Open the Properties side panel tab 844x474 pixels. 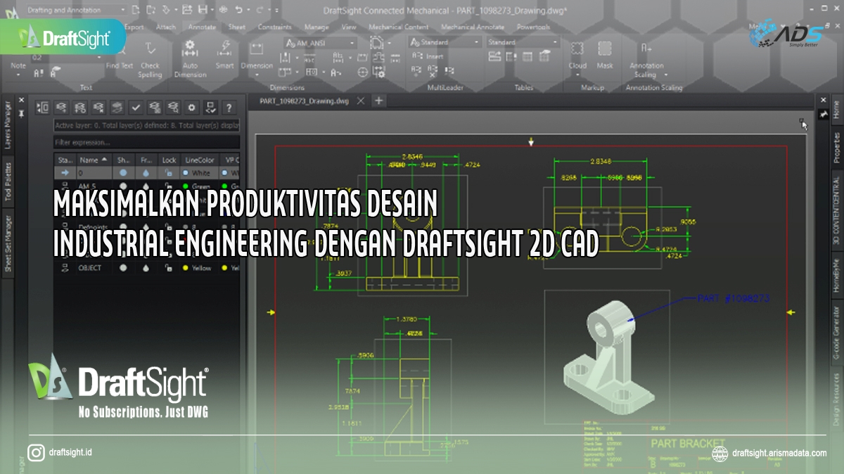[836, 147]
